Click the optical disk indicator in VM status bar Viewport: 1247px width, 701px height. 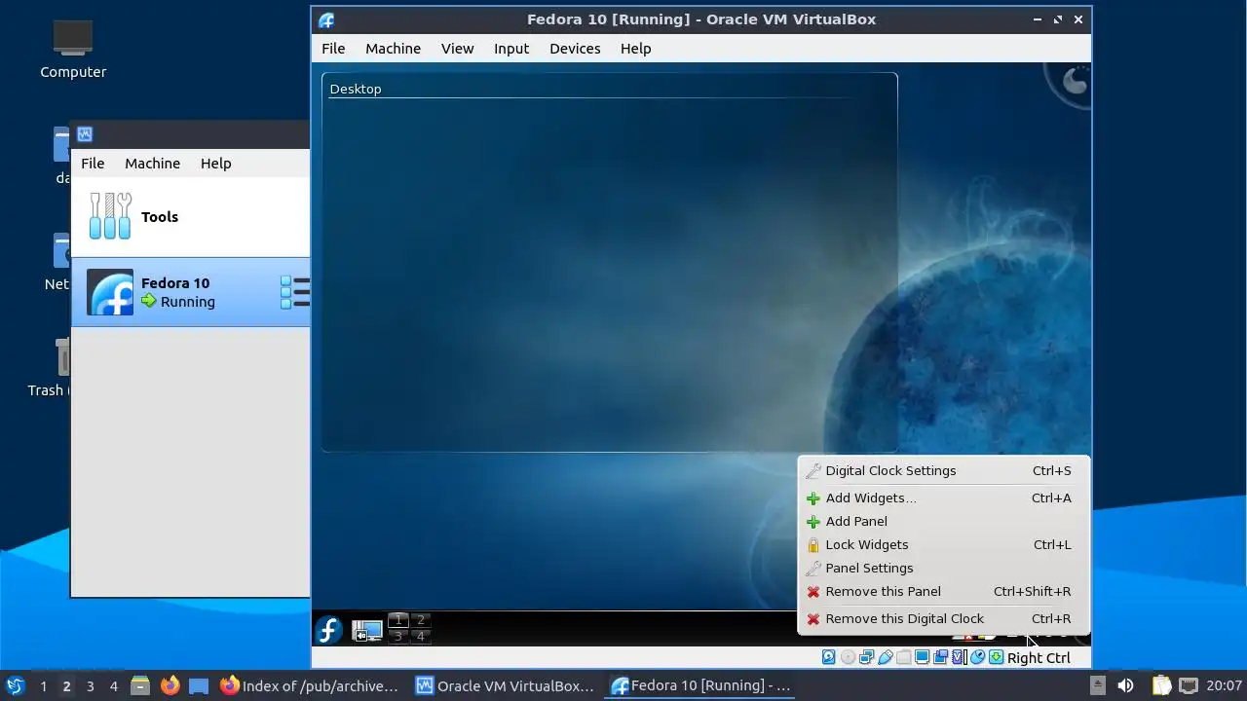tap(849, 657)
